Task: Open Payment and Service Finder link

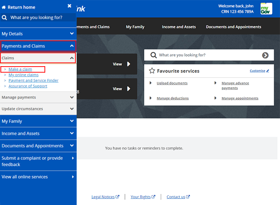Action: click(x=34, y=80)
